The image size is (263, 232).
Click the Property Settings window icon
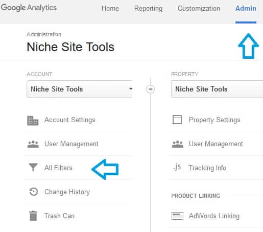[177, 120]
